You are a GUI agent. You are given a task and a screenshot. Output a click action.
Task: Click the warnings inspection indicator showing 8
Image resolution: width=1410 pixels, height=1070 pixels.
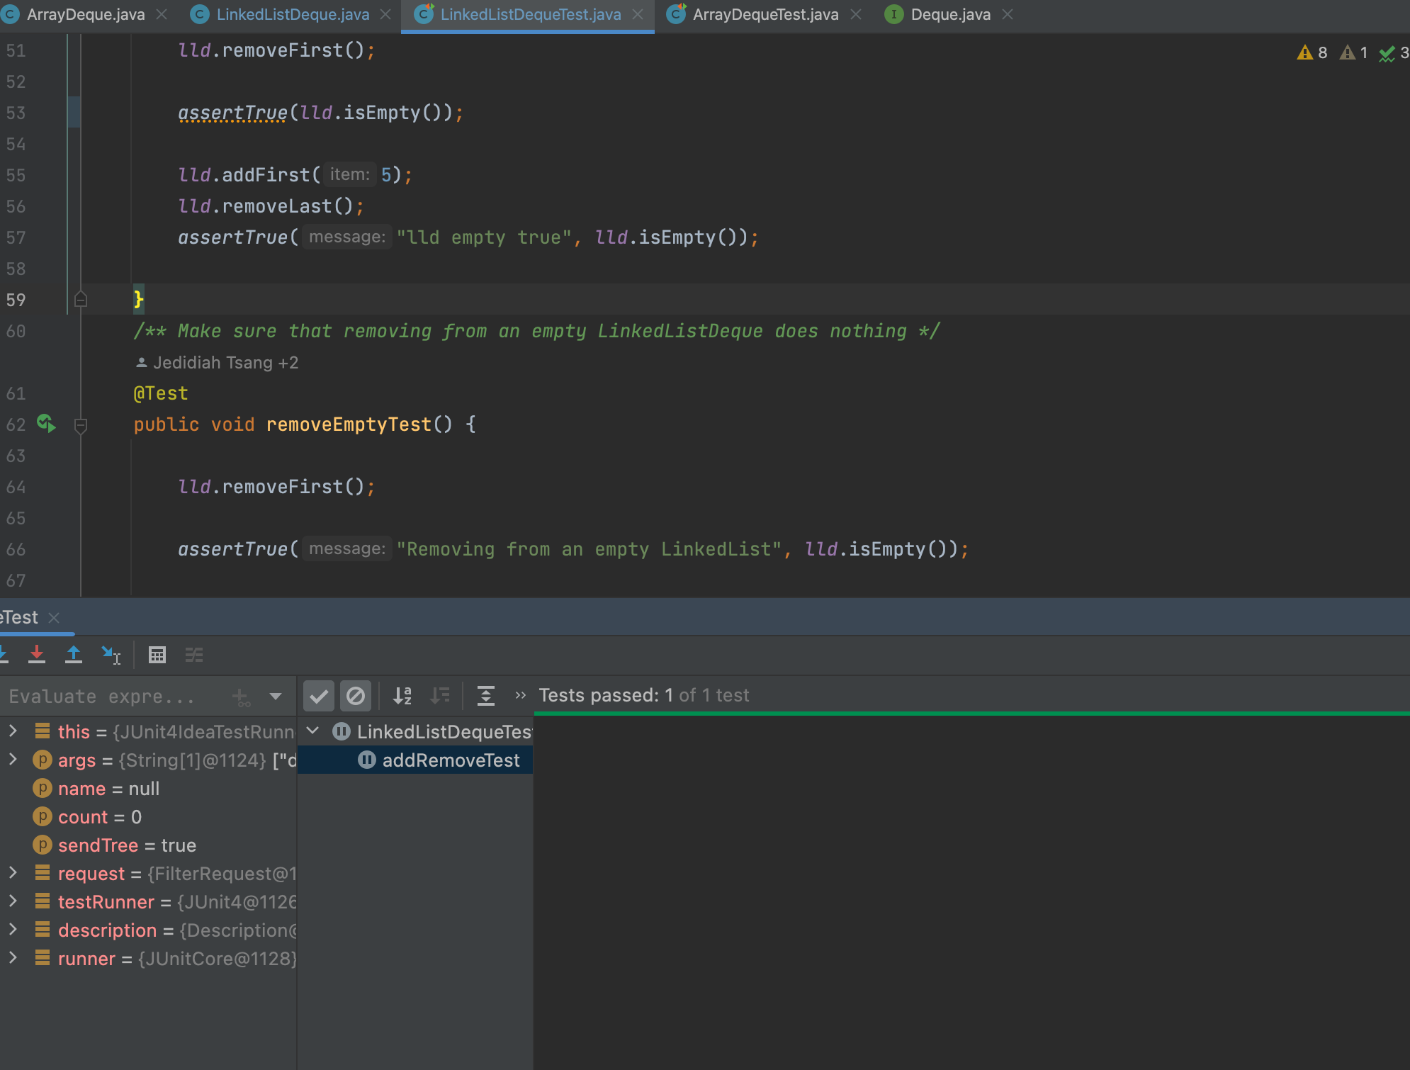pyautogui.click(x=1313, y=52)
